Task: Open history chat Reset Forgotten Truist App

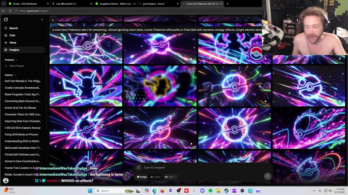Action: [x=22, y=95]
